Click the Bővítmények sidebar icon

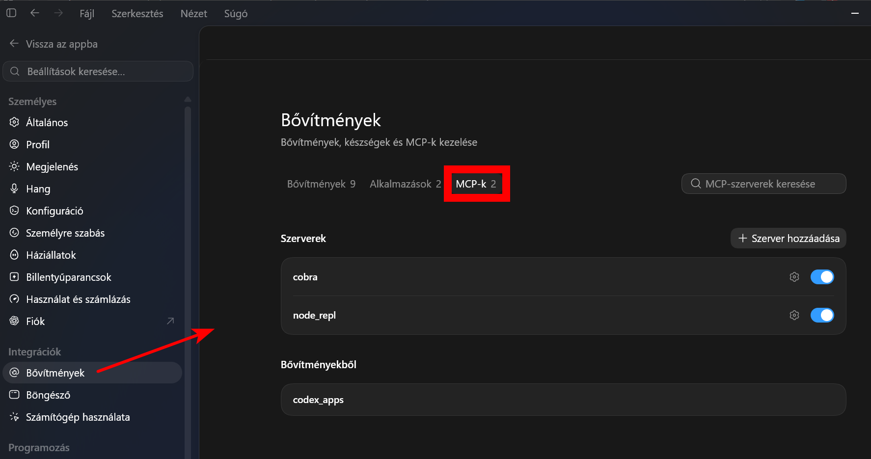[x=14, y=373]
